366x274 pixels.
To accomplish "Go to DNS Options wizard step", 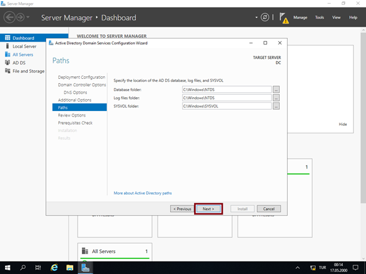I will click(x=75, y=92).
